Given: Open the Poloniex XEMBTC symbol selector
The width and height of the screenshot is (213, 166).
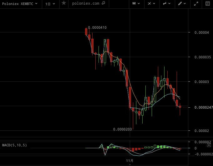Looking at the screenshot, I should (20, 4).
